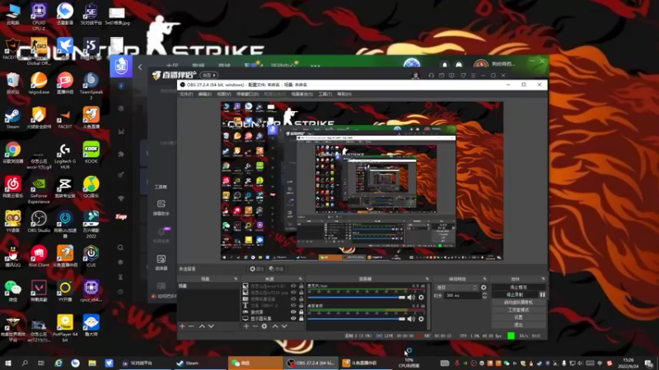
Task: Toggle visibility of the text (T) source
Action: pos(293,305)
